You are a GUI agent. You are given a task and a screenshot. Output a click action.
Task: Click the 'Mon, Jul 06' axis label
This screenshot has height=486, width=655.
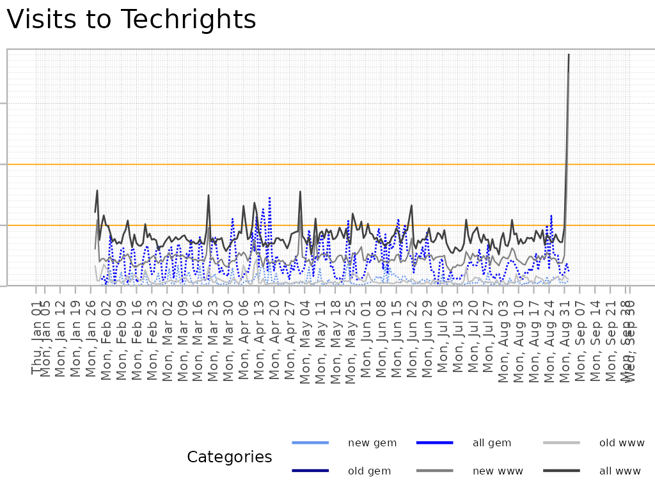click(x=442, y=336)
